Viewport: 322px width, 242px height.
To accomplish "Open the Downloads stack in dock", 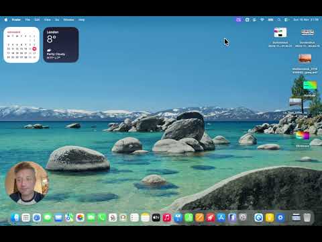I will pyautogui.click(x=296, y=218).
